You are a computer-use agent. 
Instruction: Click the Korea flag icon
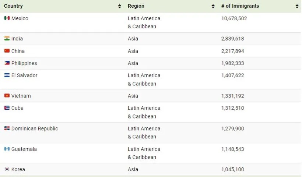point(7,169)
